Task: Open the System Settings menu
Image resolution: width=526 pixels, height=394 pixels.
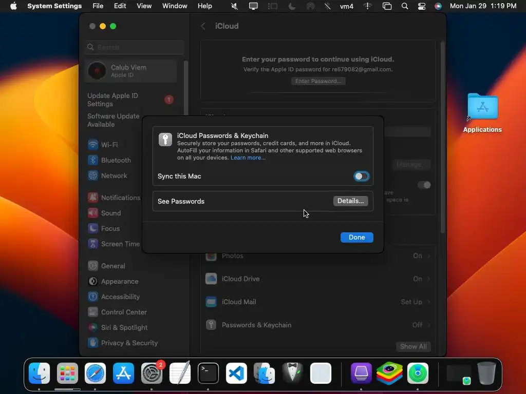Action: pos(54,6)
